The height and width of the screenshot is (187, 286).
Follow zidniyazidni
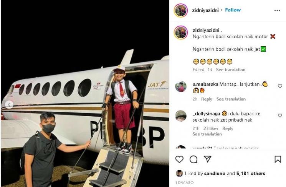pyautogui.click(x=233, y=10)
